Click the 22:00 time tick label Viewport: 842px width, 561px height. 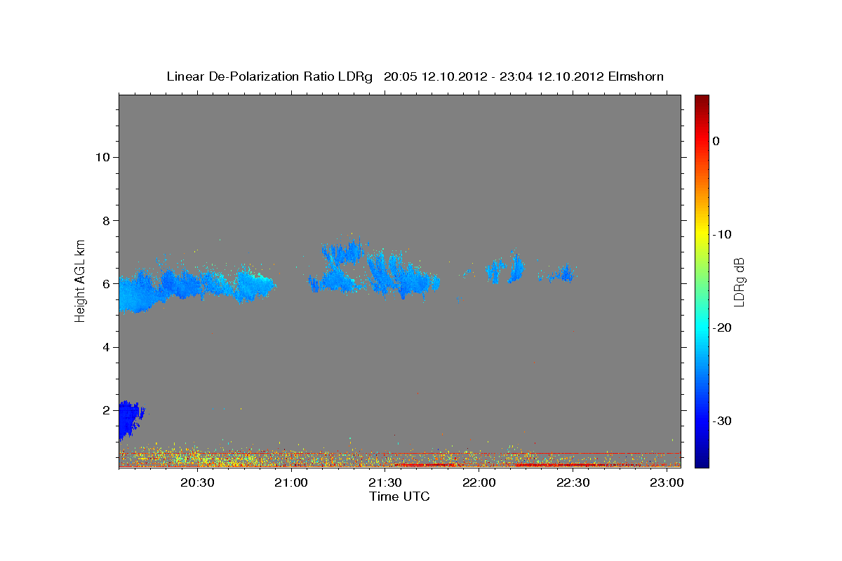479,483
